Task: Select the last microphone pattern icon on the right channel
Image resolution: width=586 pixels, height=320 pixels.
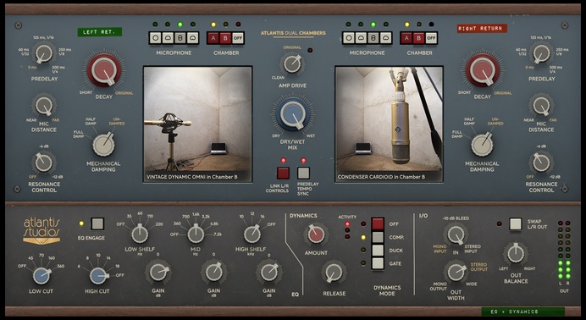Action: click(385, 38)
